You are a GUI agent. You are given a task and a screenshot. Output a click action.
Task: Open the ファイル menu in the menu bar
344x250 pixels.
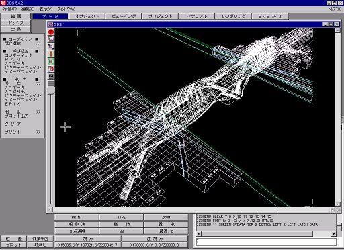coord(9,9)
